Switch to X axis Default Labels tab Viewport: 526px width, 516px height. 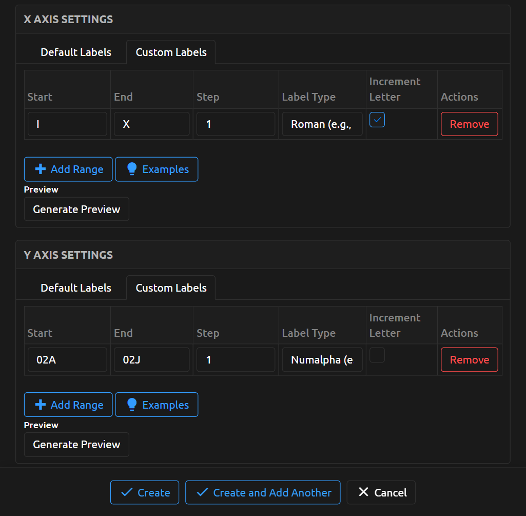coord(76,52)
